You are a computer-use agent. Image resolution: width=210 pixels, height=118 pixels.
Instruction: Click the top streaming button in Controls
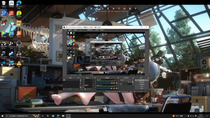coord(141,80)
